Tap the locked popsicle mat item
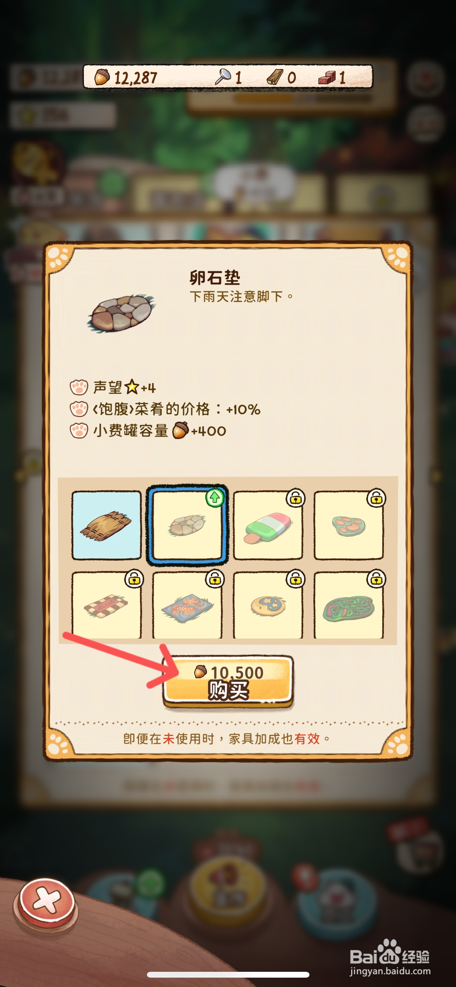The height and width of the screenshot is (987, 456). tap(268, 525)
